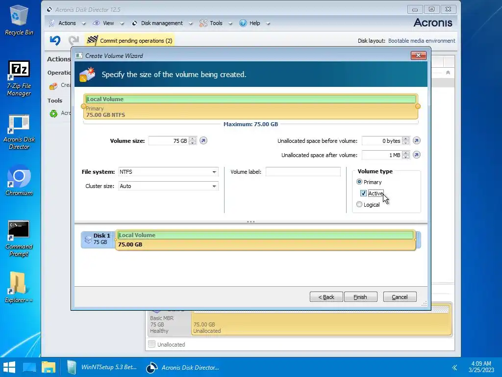
Task: Open Recycle Bin on desktop
Action: (19, 20)
